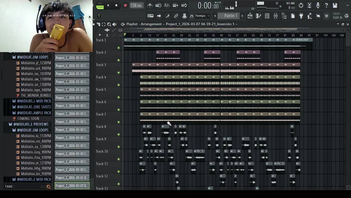Add new pattern with plus button

242,16
